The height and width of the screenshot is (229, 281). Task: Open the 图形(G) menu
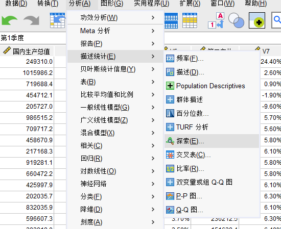pyautogui.click(x=112, y=3)
